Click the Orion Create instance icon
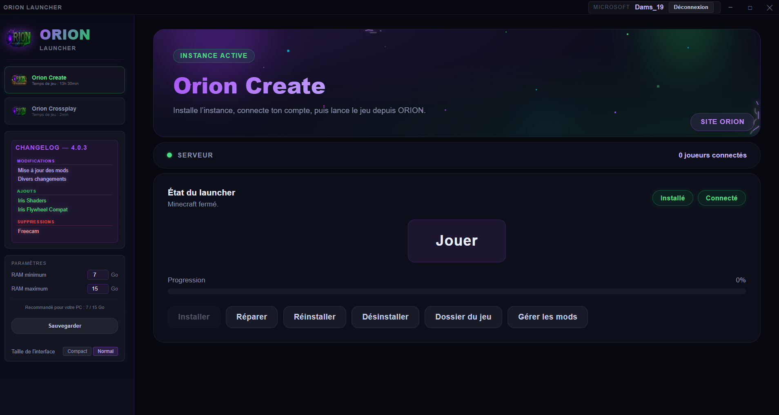Image resolution: width=779 pixels, height=415 pixels. click(19, 80)
